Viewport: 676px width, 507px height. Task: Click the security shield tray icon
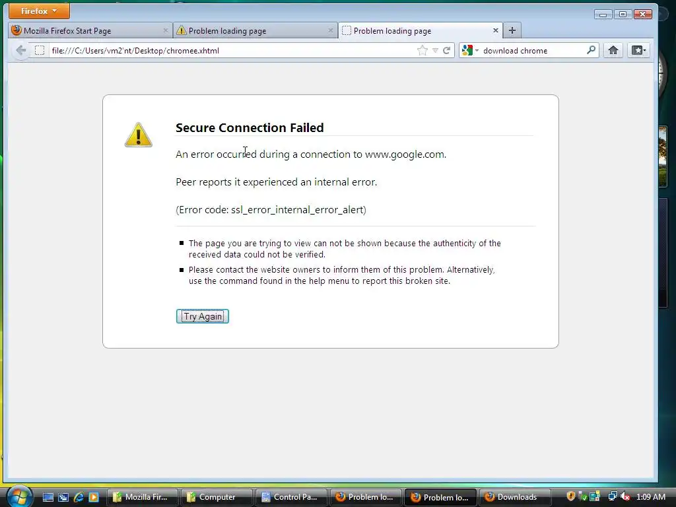click(571, 496)
